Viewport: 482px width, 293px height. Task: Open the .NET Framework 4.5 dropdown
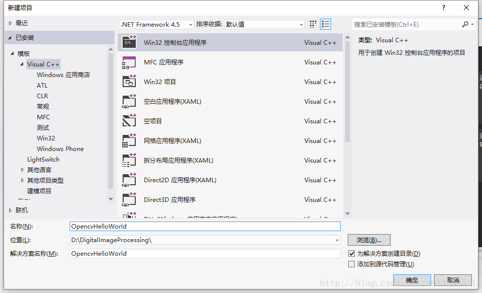click(x=156, y=24)
